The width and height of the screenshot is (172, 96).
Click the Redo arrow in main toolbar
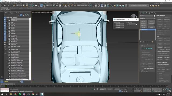[5, 6]
